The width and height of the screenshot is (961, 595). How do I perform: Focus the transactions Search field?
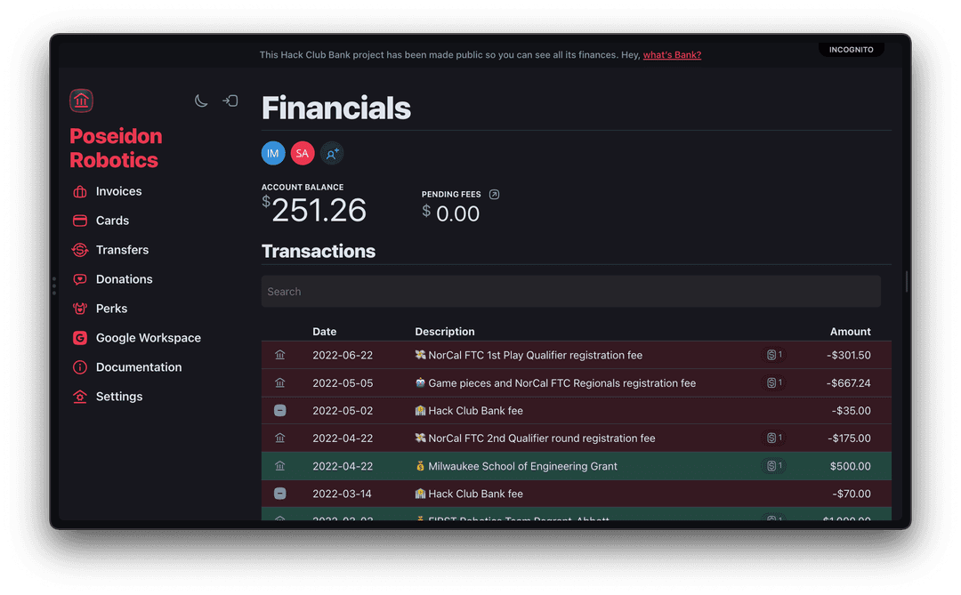(570, 292)
